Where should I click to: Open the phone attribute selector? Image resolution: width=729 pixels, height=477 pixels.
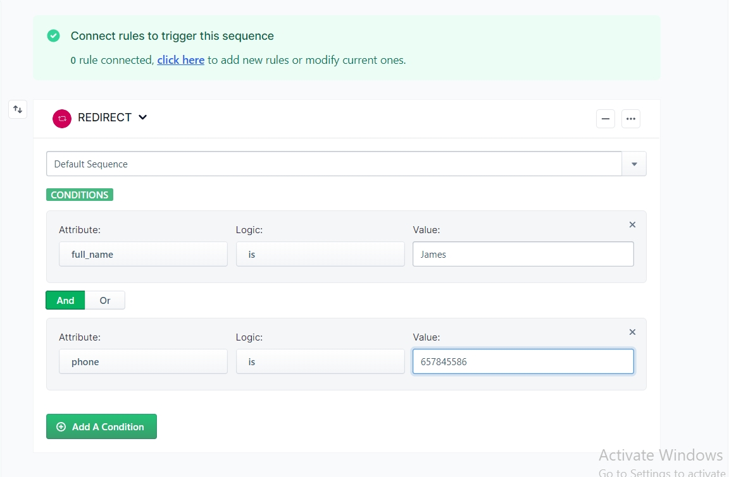tap(143, 361)
